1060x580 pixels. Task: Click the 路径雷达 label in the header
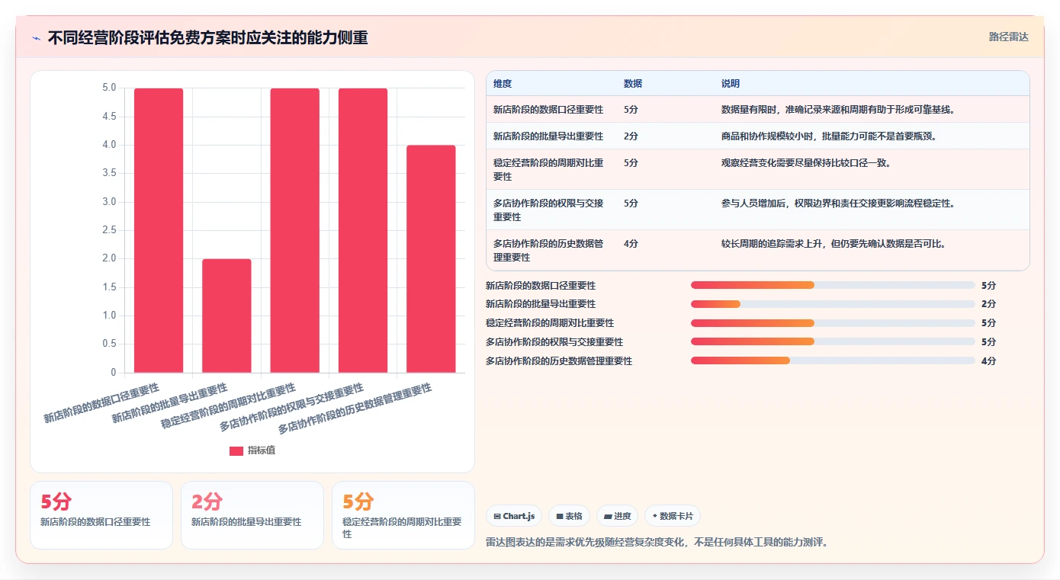[1008, 37]
